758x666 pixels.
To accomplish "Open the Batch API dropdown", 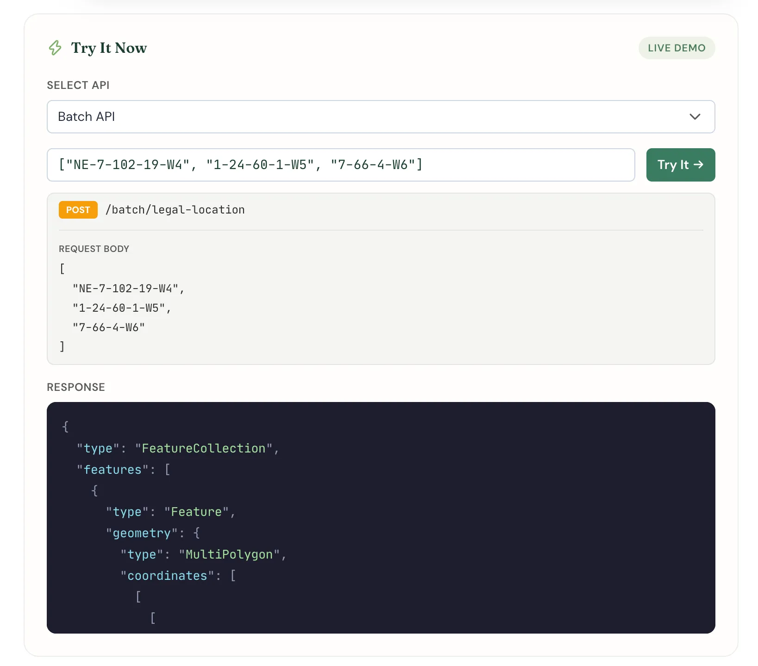I will pos(381,117).
